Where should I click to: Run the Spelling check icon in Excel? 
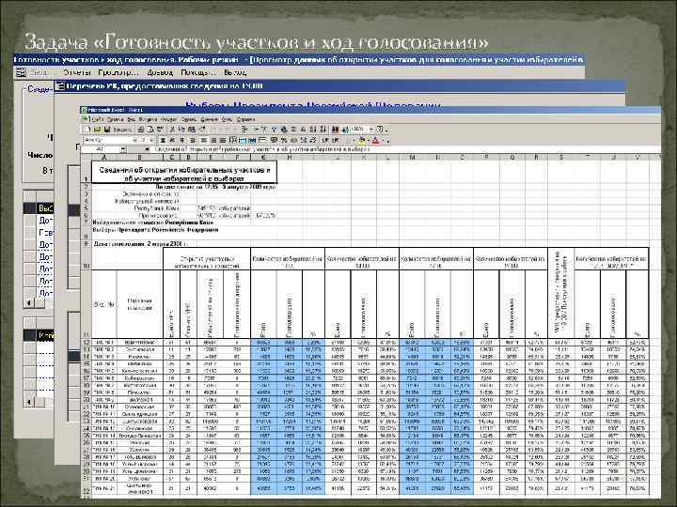point(160,130)
